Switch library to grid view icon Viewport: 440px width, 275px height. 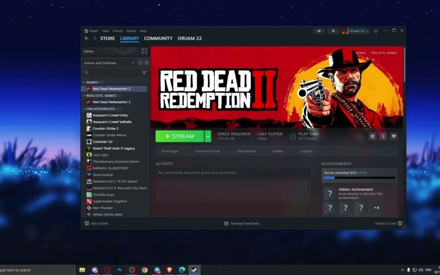[144, 51]
